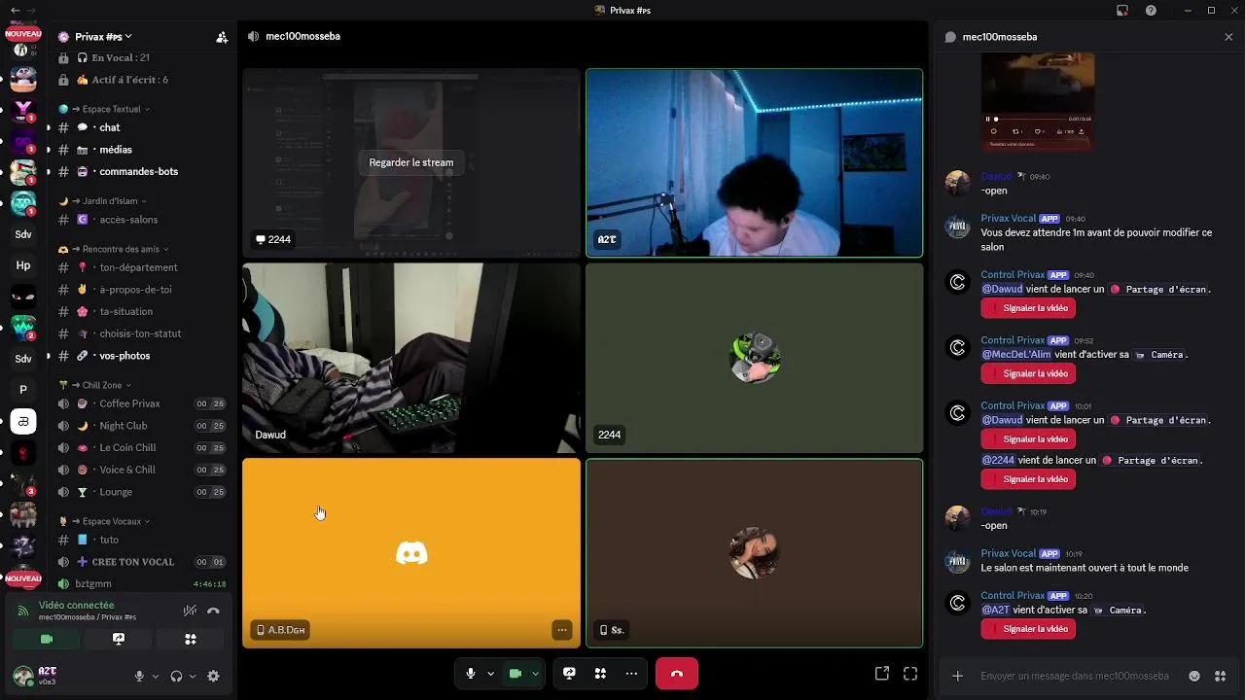The image size is (1245, 700).
Task: Pop out the call into separate window
Action: pos(882,674)
